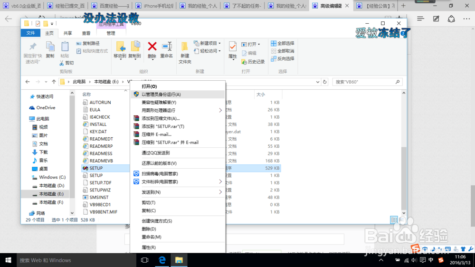
Task: Choose Add to "SETUP.rar" menu entry
Action: [x=178, y=126]
